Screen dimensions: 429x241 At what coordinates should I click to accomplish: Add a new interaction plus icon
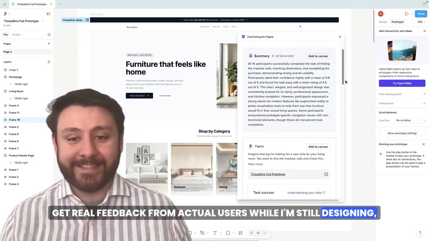(424, 103)
